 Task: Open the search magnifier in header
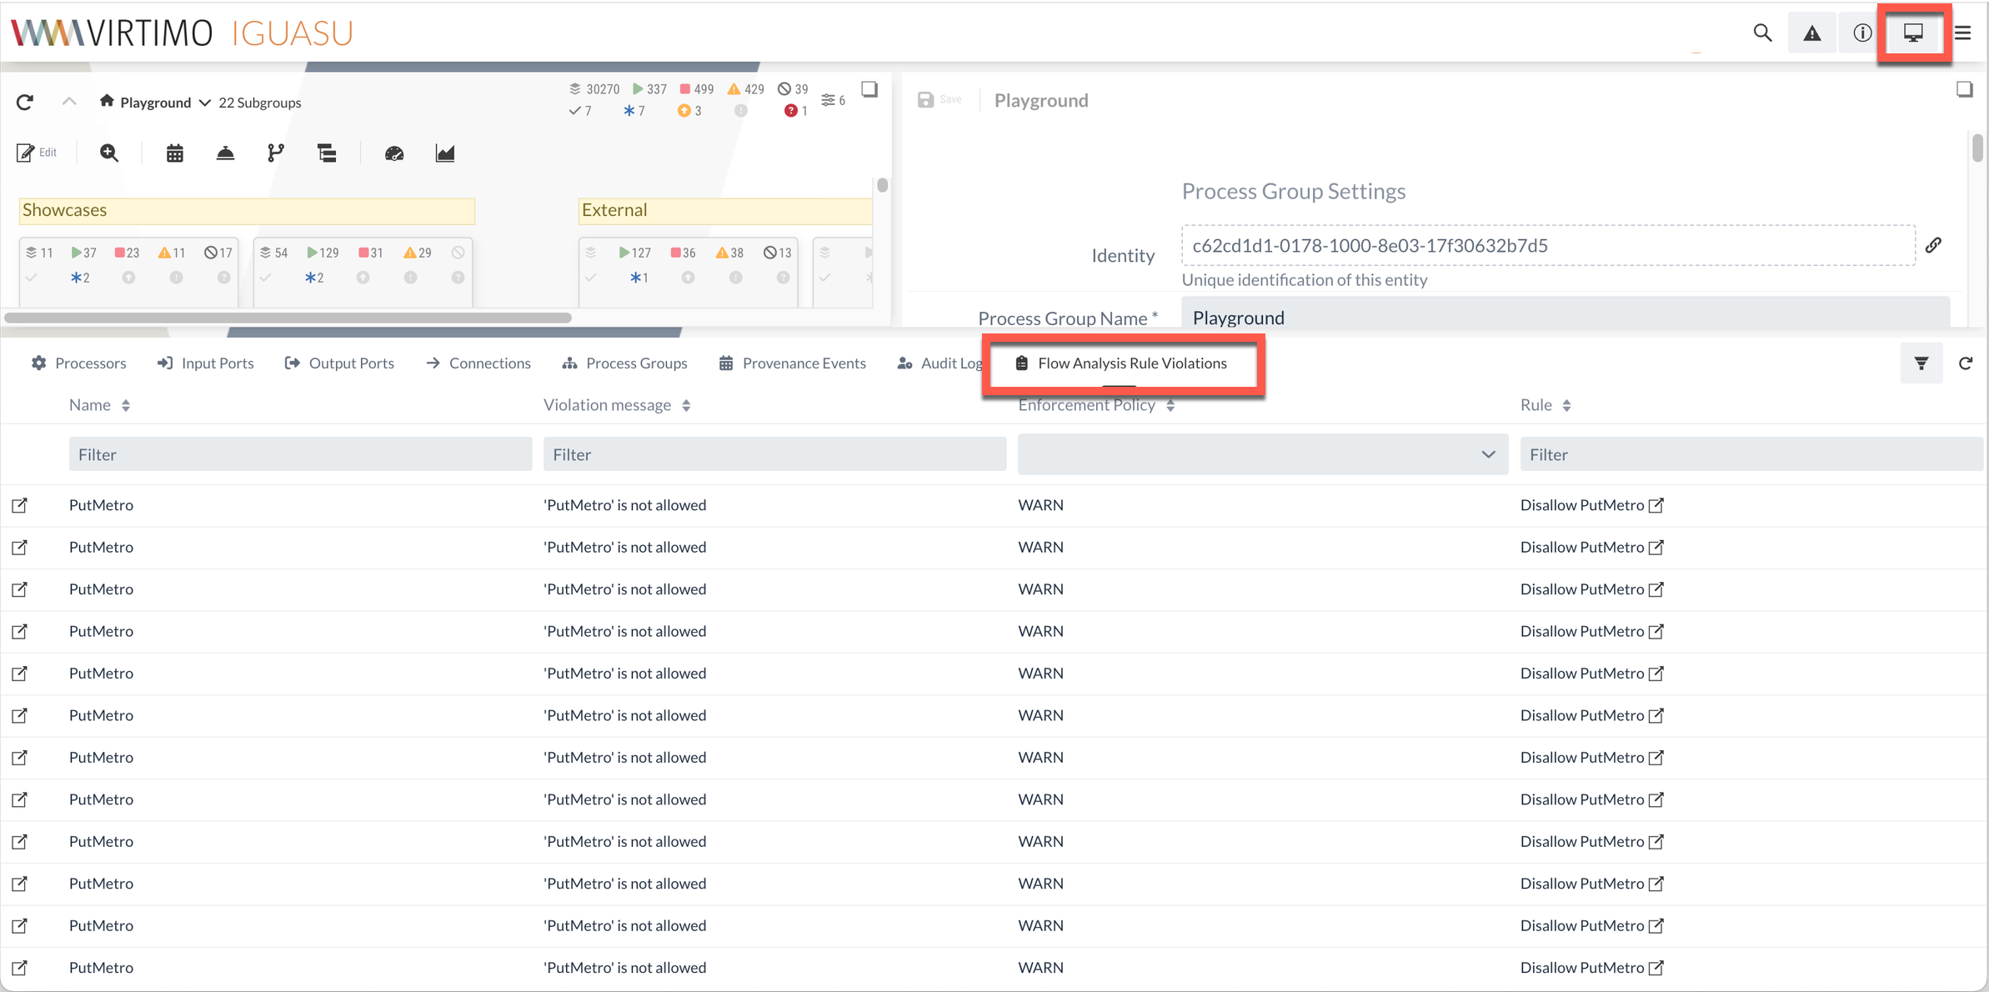click(1762, 33)
